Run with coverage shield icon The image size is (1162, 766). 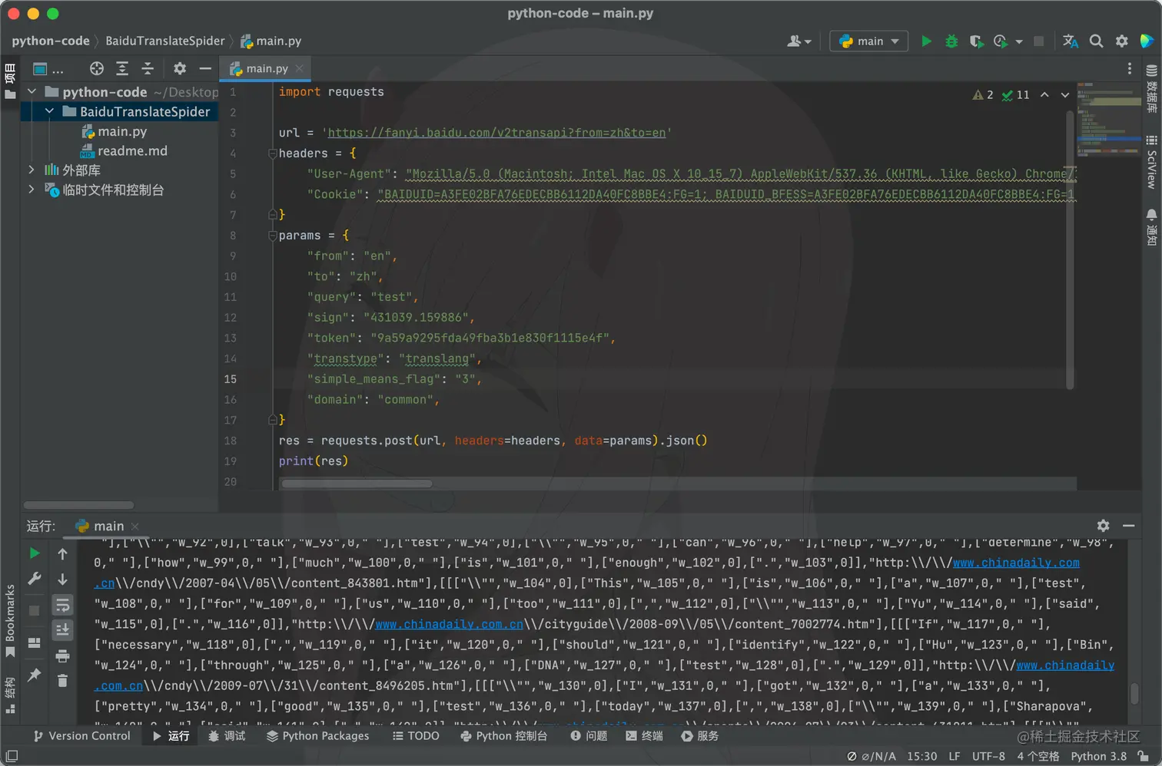point(976,41)
